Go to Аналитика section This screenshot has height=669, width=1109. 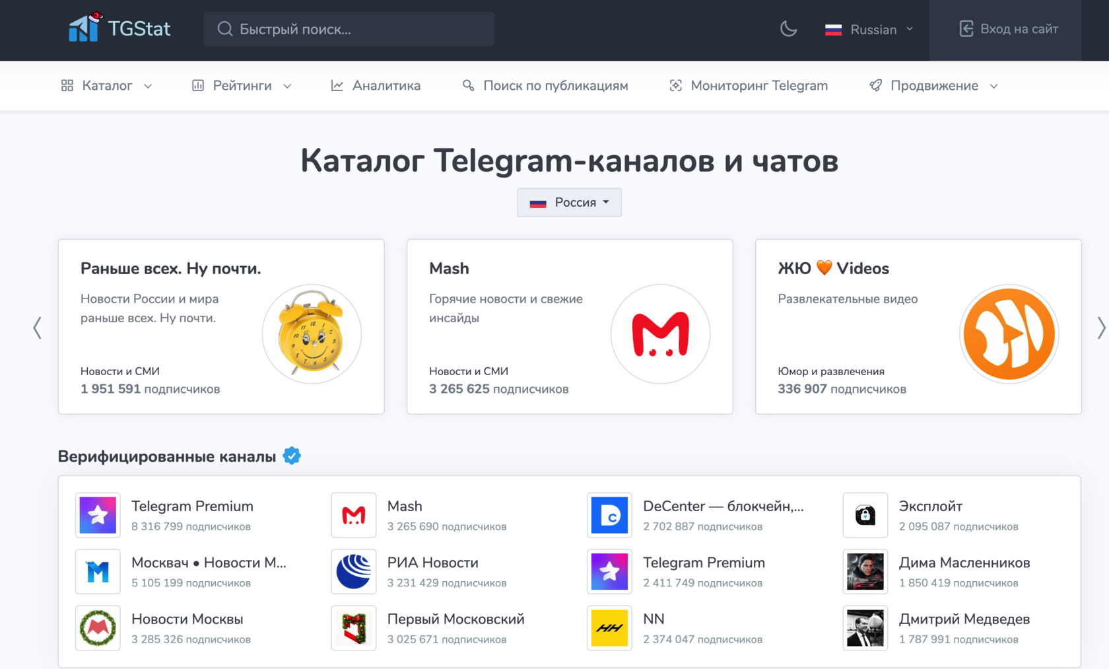pyautogui.click(x=376, y=85)
